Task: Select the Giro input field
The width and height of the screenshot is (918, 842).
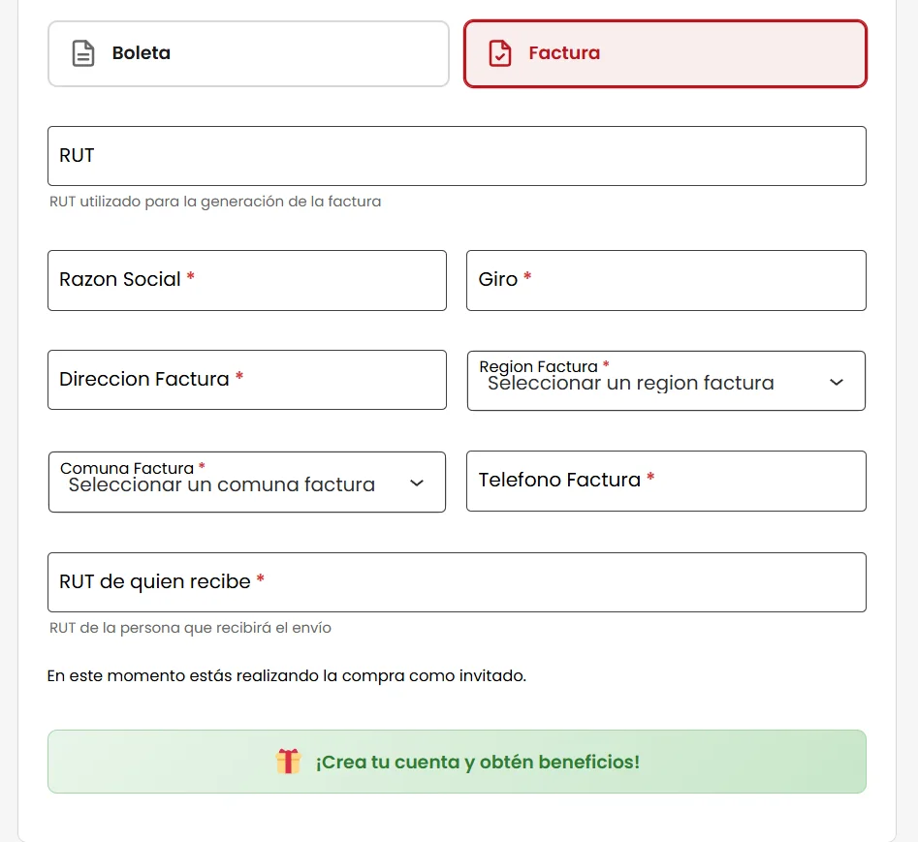Action: pyautogui.click(x=666, y=280)
